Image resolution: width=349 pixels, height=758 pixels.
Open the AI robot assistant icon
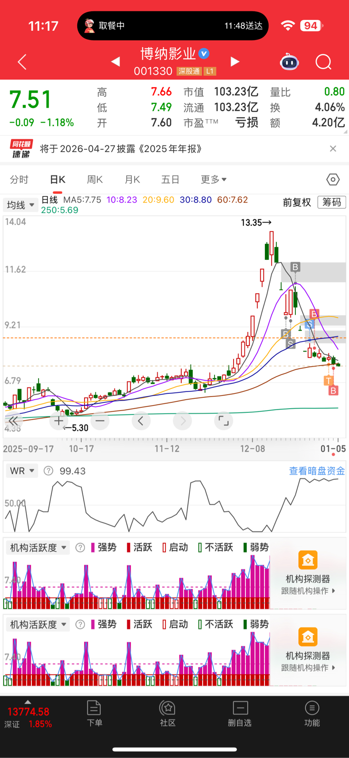(x=289, y=61)
